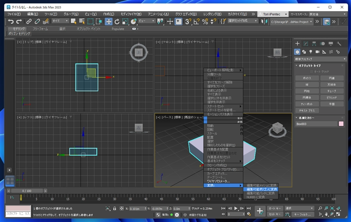Toggle the Percent Snap icon

[x=205, y=21]
